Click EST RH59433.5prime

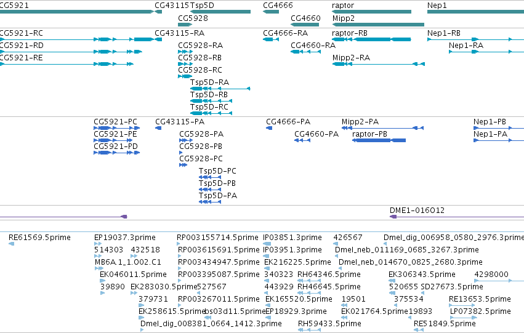click(x=310, y=330)
